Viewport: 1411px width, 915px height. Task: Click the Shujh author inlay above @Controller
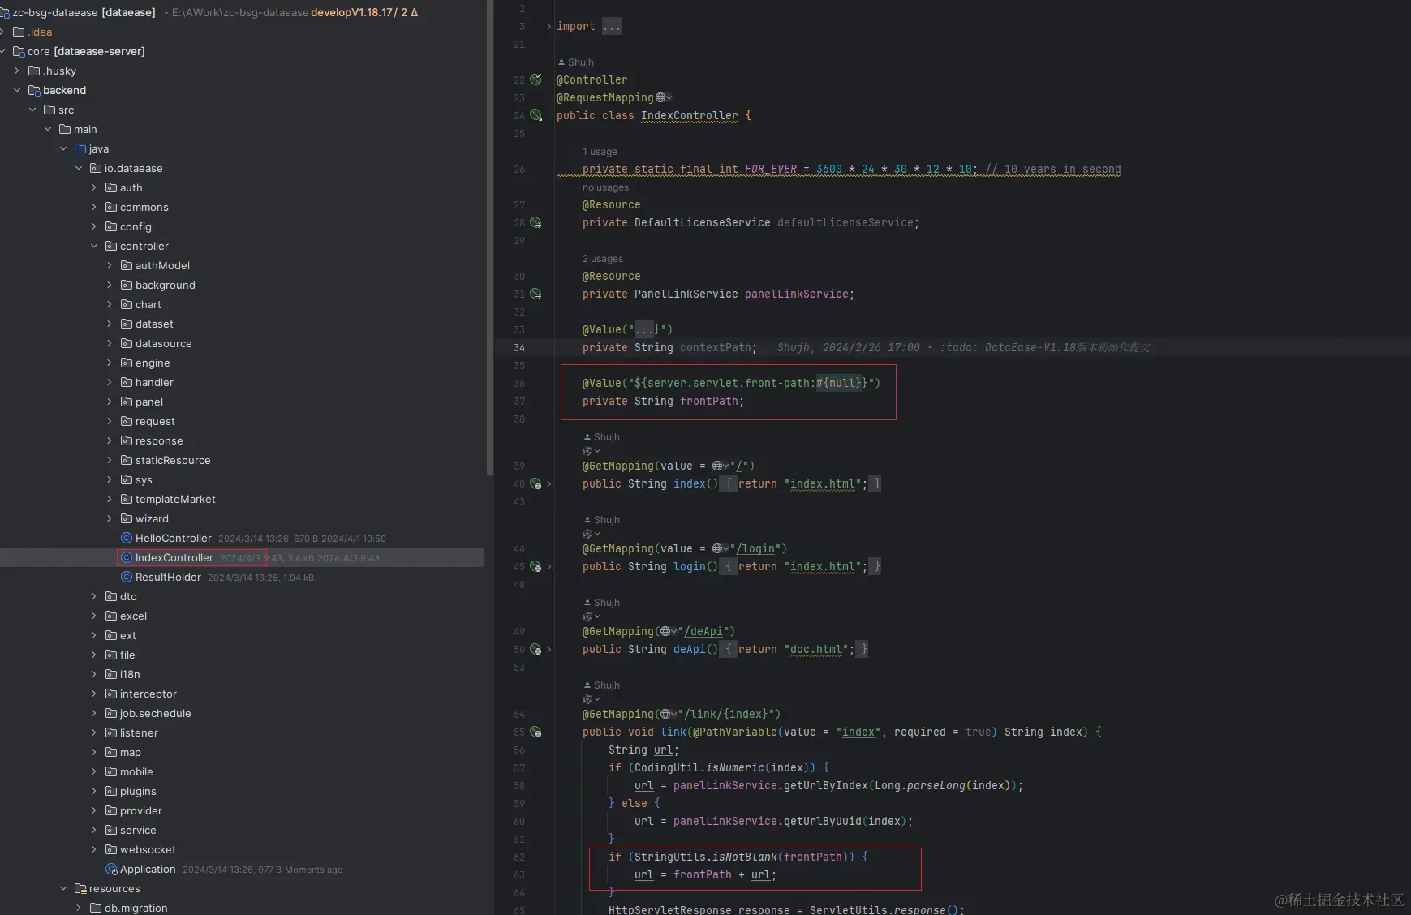576,62
